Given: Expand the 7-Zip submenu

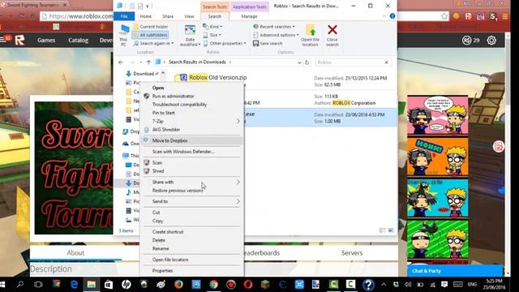Looking at the screenshot, I should tap(192, 121).
